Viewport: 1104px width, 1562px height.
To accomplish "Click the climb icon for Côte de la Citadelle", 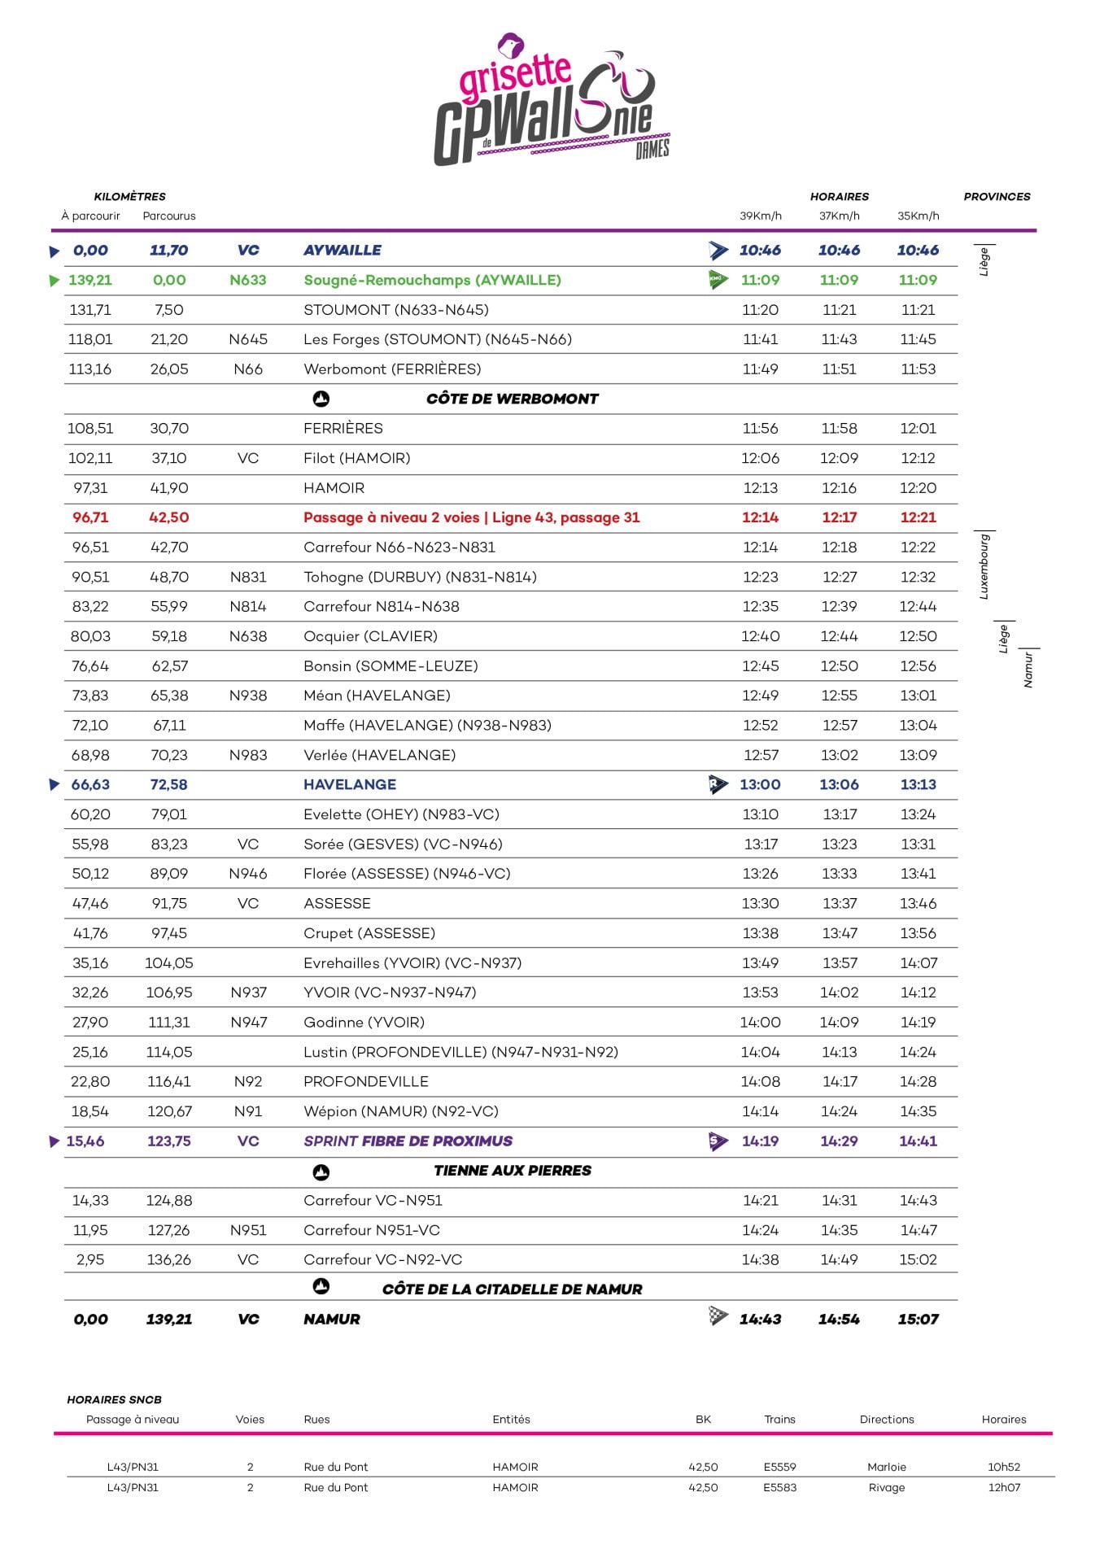I will pos(321,1286).
